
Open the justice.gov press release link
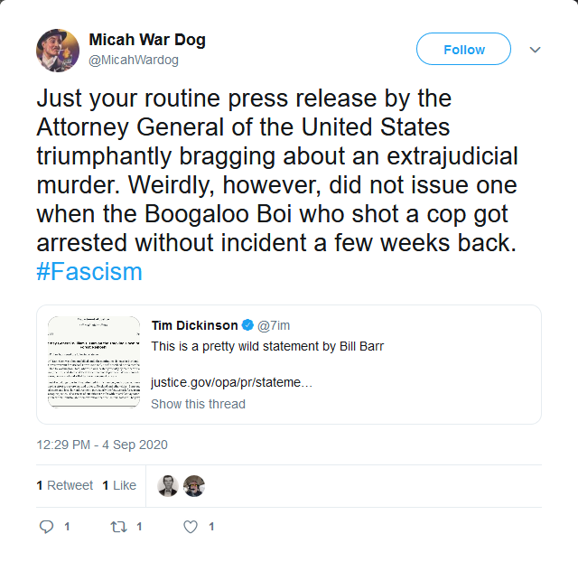click(x=231, y=382)
